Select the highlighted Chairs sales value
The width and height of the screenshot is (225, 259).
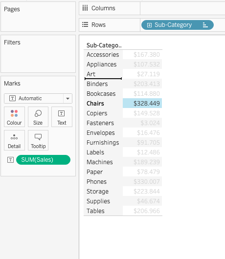(x=142, y=103)
